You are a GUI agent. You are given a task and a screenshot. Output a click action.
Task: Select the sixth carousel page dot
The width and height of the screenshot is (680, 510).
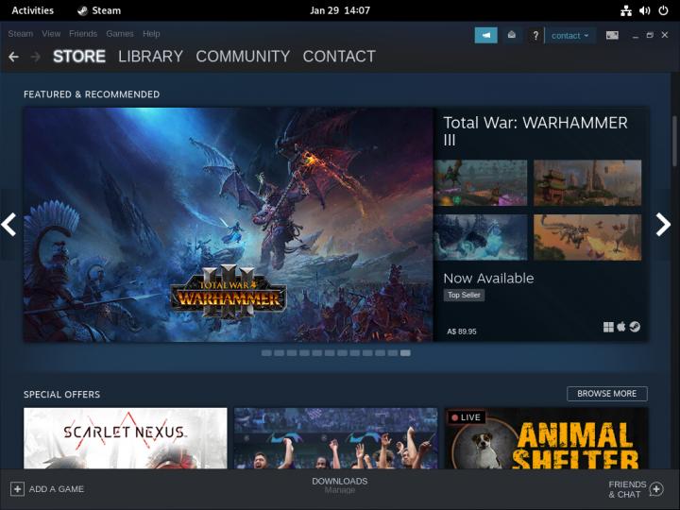point(330,353)
